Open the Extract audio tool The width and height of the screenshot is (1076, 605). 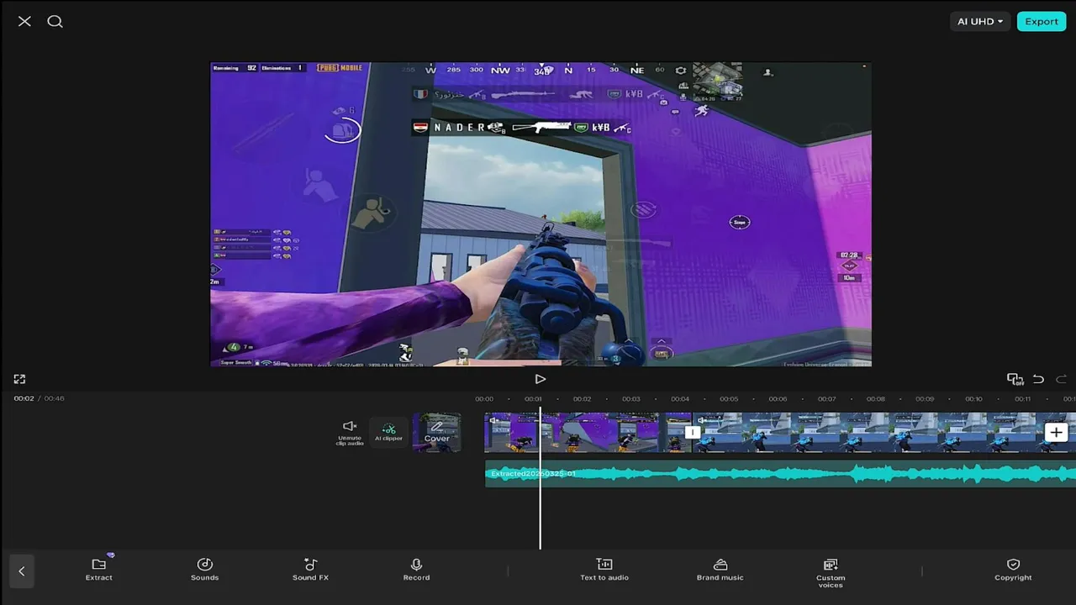98,569
